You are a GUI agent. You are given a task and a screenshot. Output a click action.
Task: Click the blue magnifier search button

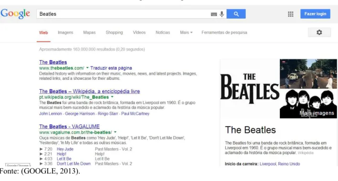pyautogui.click(x=236, y=14)
